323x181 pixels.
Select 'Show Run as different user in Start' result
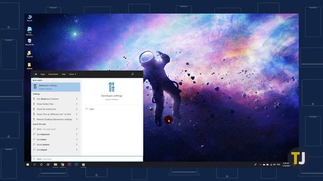[x=56, y=114]
